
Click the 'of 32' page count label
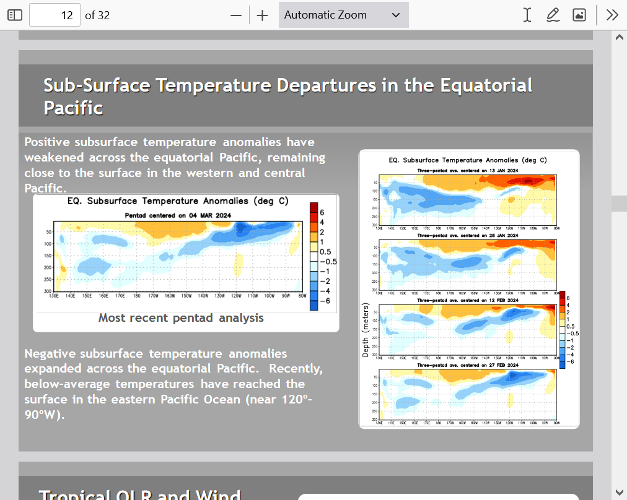[97, 15]
